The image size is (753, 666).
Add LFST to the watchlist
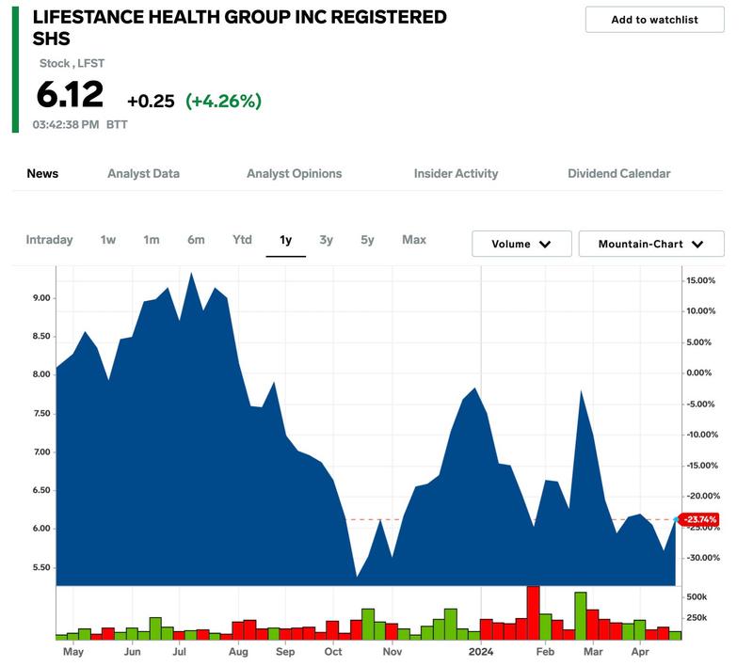tap(654, 20)
